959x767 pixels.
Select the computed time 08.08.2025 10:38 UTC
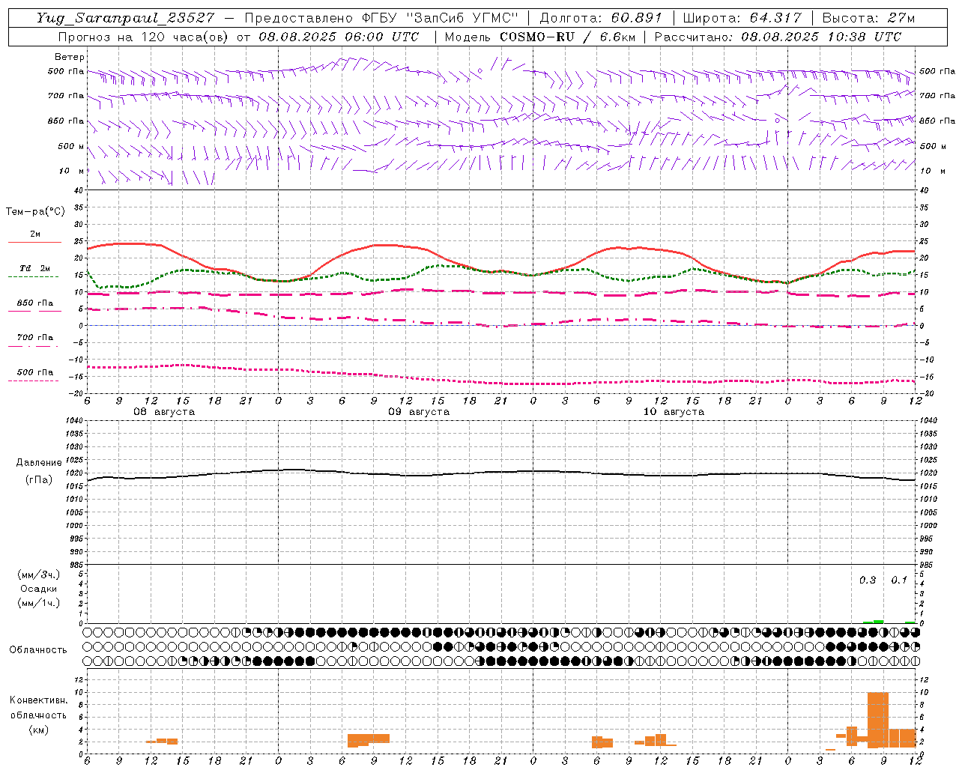[821, 37]
